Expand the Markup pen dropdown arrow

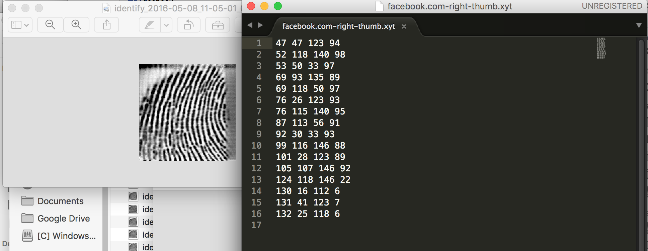pyautogui.click(x=166, y=25)
